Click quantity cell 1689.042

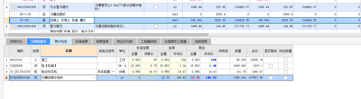point(238,66)
